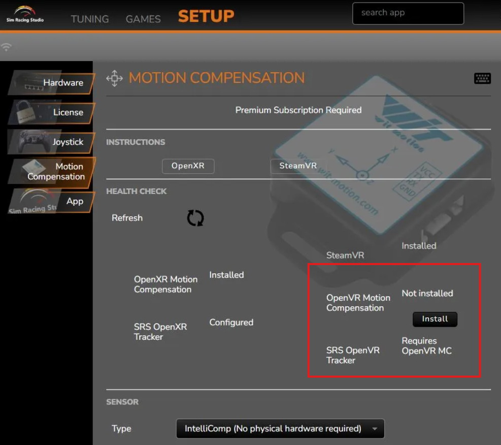
Task: Select the SETUP tab
Action: [x=206, y=16]
